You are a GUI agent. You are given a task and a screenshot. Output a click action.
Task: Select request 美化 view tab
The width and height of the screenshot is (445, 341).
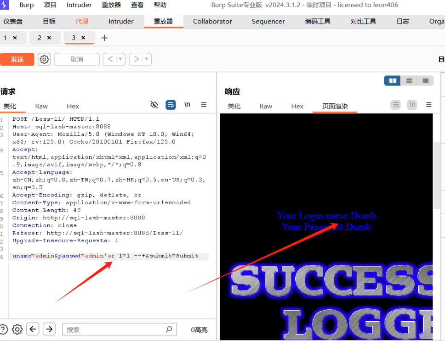click(x=10, y=106)
